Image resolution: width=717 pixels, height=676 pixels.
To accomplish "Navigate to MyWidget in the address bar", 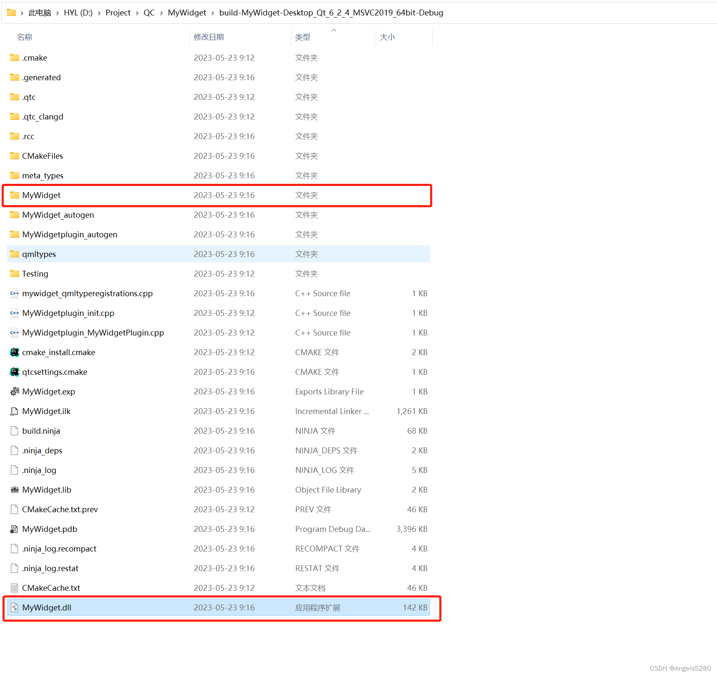I will coord(187,13).
